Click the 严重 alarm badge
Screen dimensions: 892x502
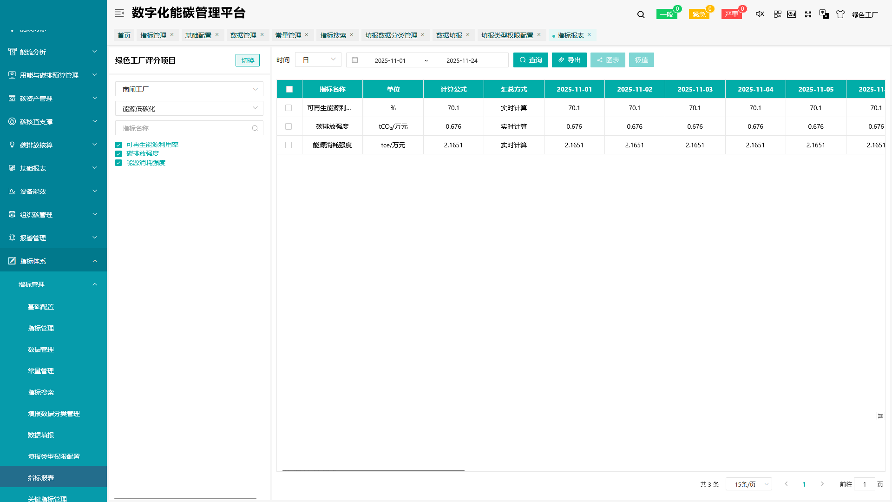[732, 13]
